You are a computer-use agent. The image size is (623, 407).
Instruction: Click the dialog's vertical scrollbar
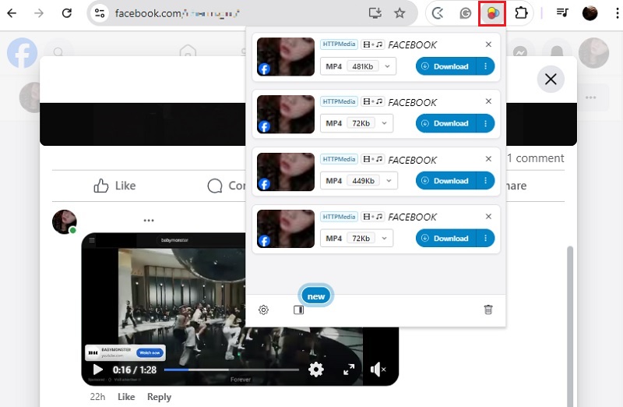point(570,326)
